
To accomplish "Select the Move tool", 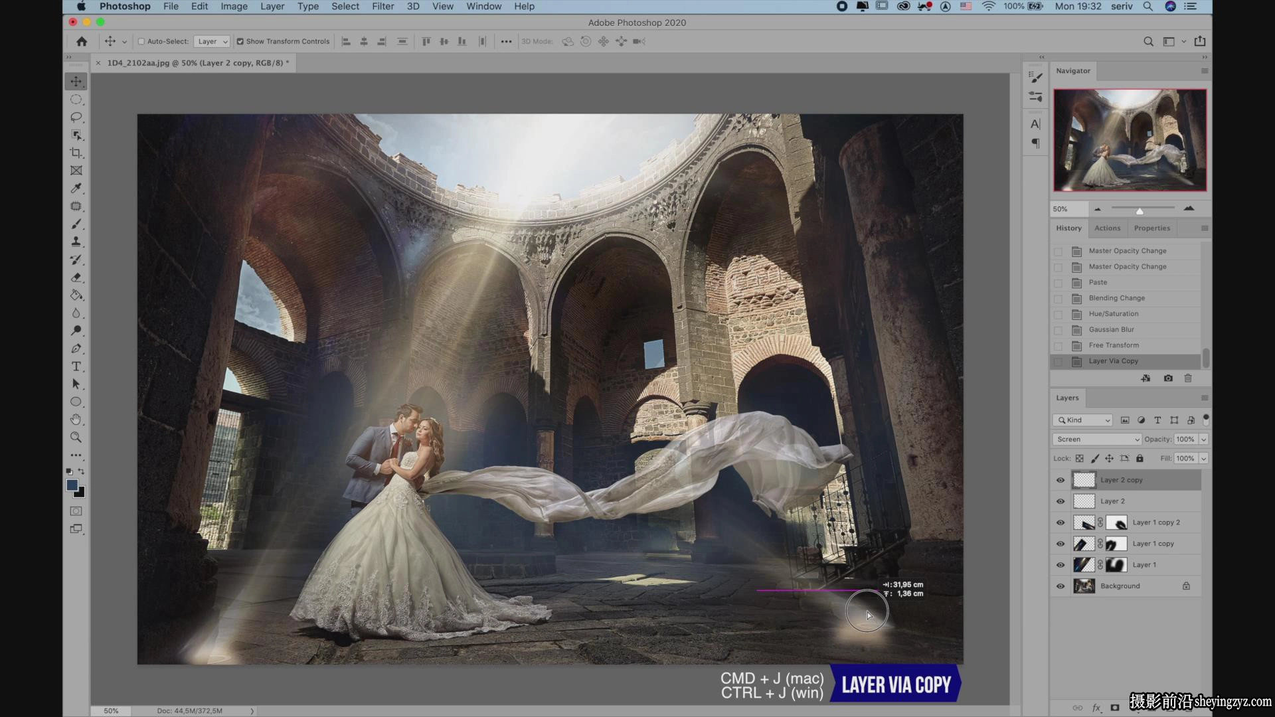I will tap(76, 82).
